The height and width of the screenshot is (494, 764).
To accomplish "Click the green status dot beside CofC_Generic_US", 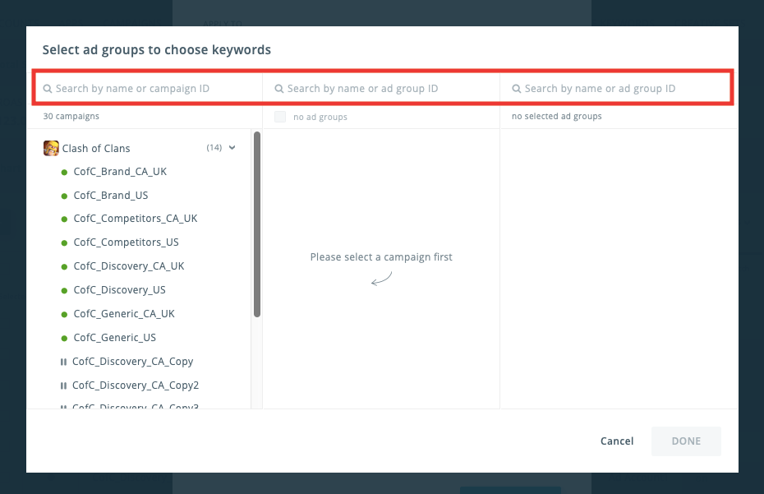I will [x=65, y=337].
